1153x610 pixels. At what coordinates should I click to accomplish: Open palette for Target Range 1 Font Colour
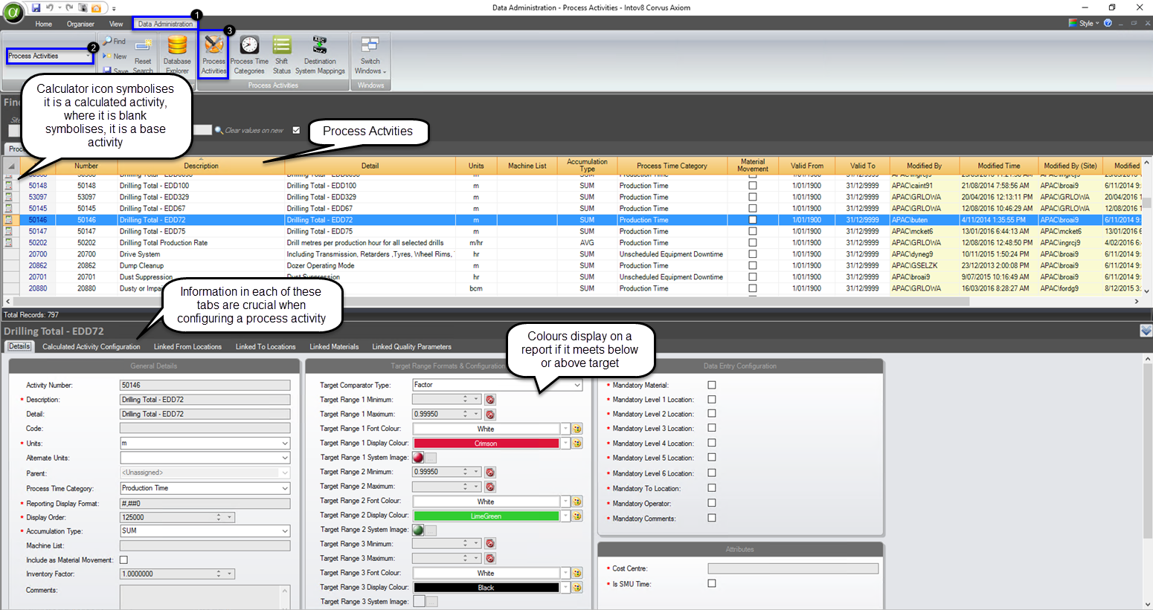click(x=577, y=429)
